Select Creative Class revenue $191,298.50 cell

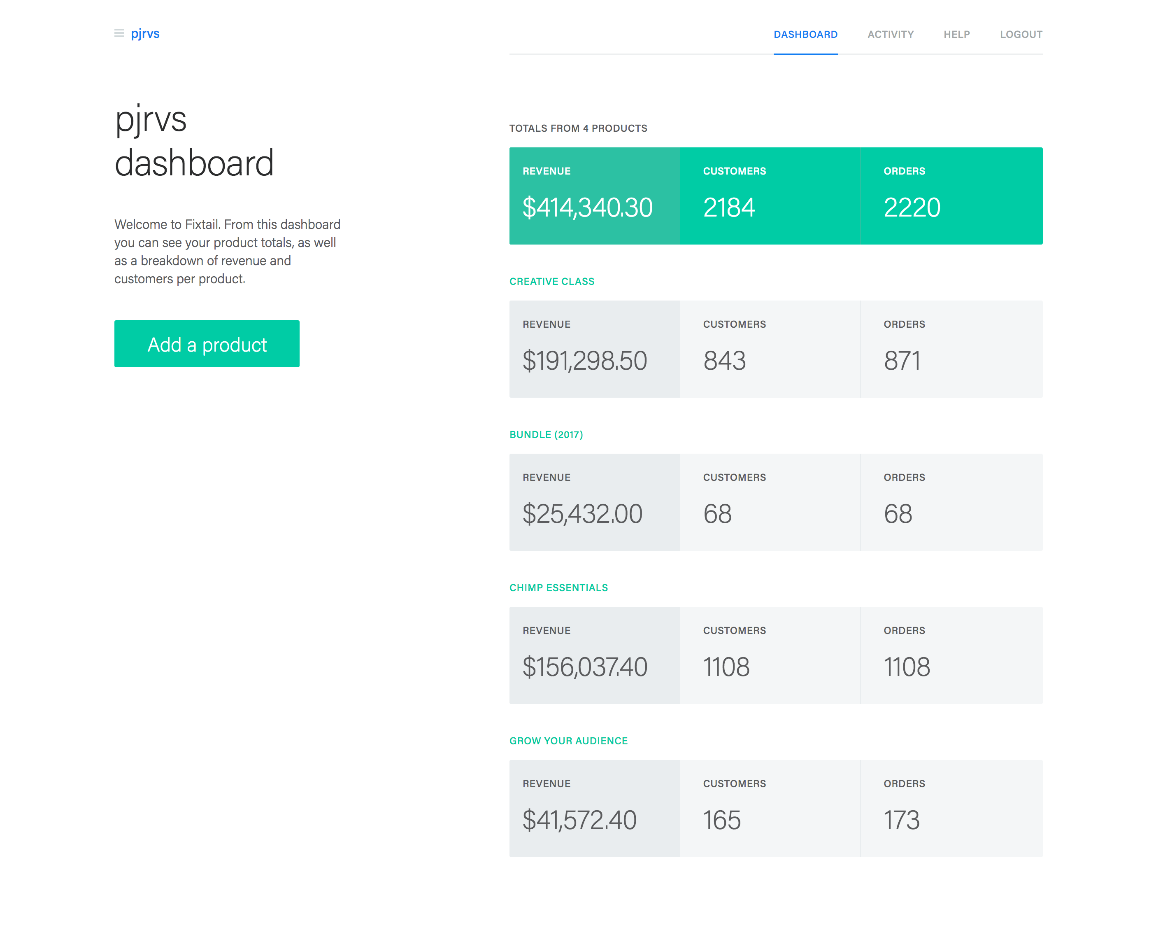click(x=594, y=349)
